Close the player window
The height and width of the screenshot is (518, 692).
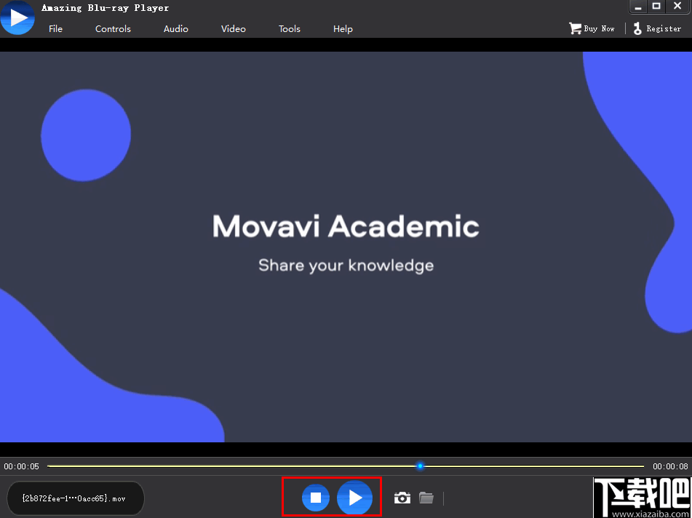[677, 7]
